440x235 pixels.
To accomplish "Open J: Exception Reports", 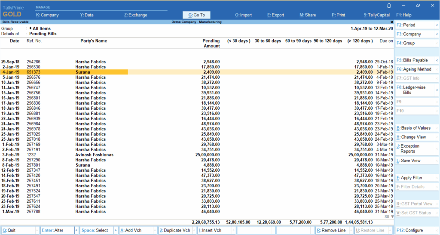I will pyautogui.click(x=415, y=148).
